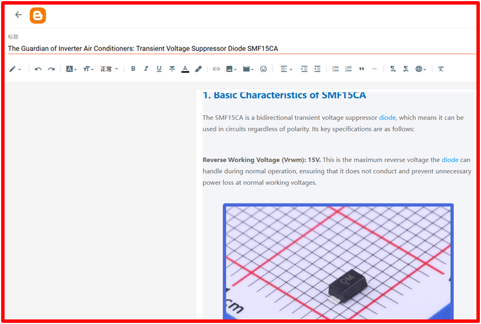Apply blockquote formatting
The width and height of the screenshot is (481, 324).
(x=362, y=69)
